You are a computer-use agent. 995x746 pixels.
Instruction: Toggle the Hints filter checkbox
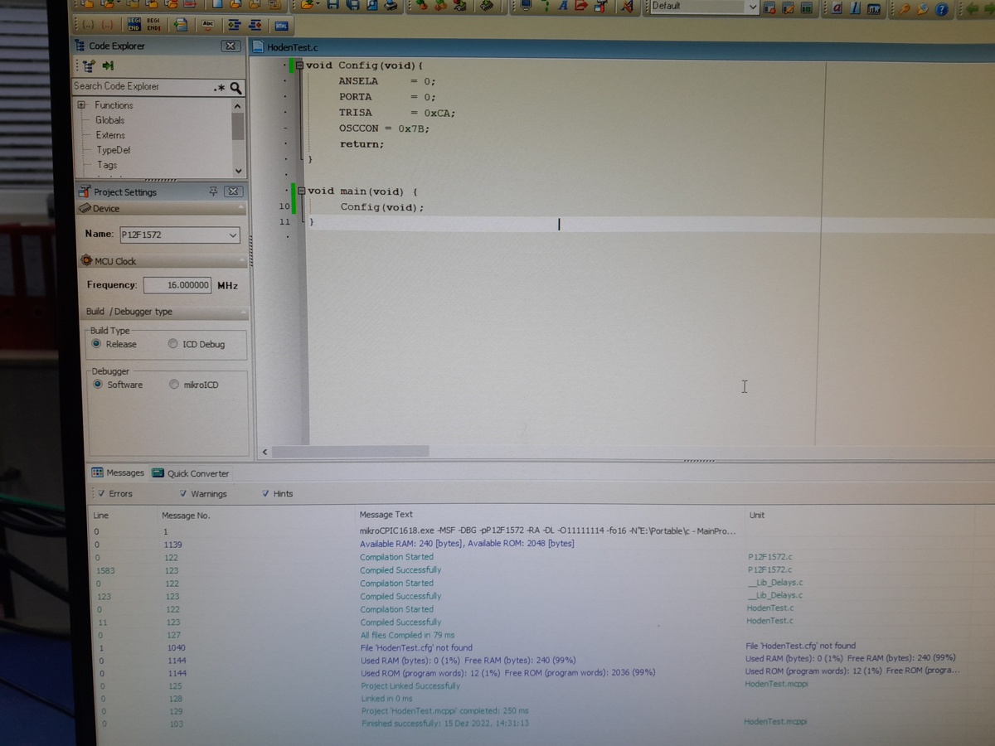click(265, 493)
